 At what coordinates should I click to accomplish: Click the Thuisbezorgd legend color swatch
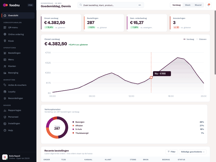(73, 133)
